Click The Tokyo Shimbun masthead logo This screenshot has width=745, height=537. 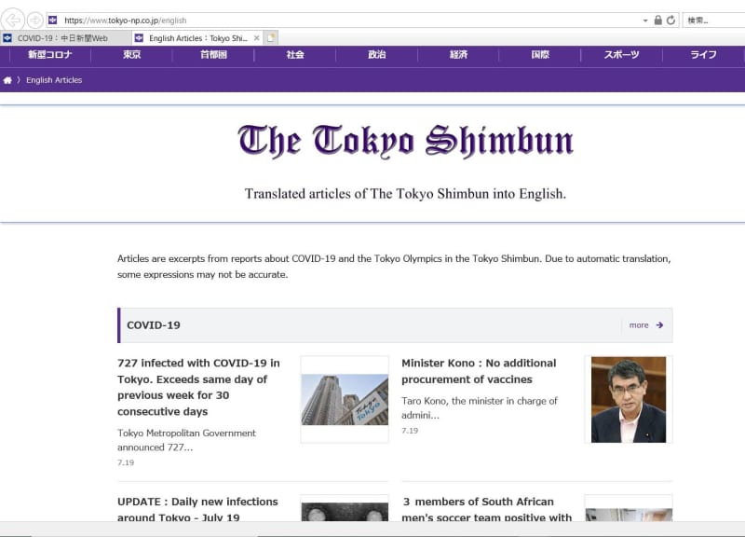click(406, 142)
